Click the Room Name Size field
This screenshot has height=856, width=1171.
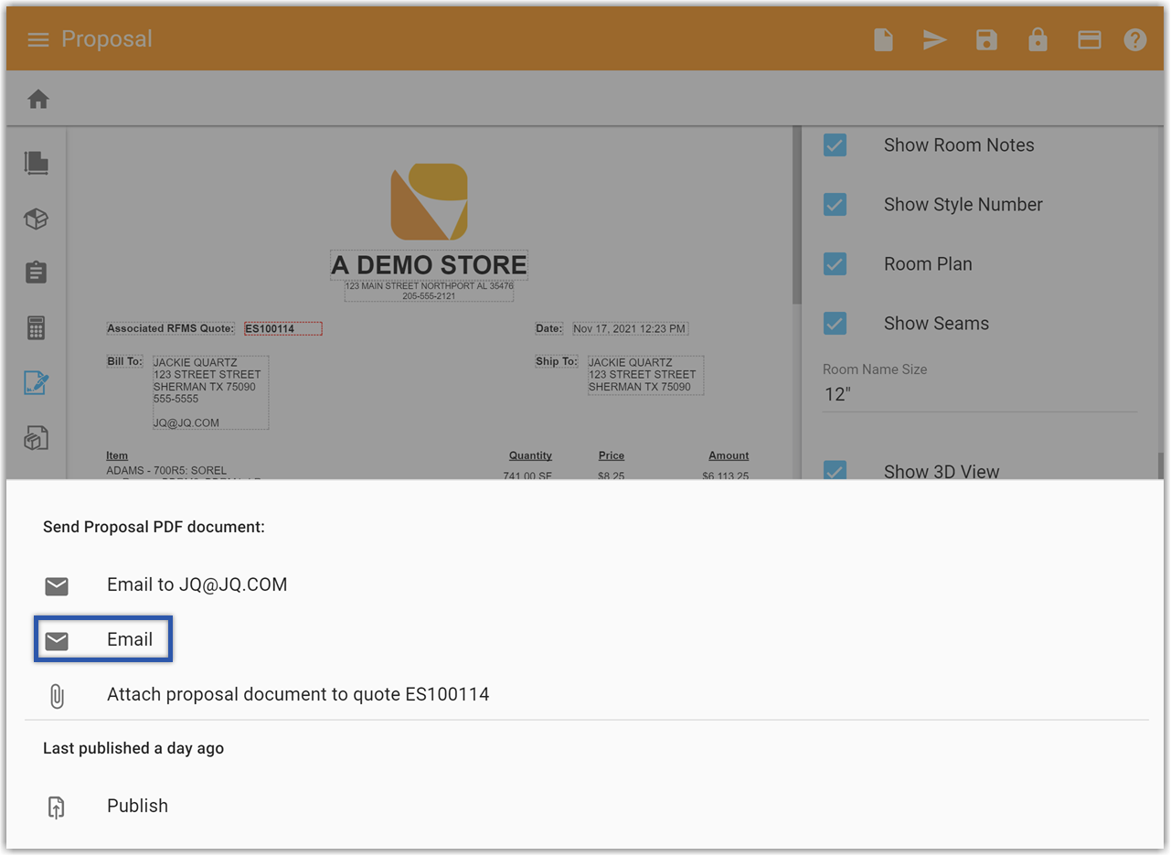coord(980,395)
